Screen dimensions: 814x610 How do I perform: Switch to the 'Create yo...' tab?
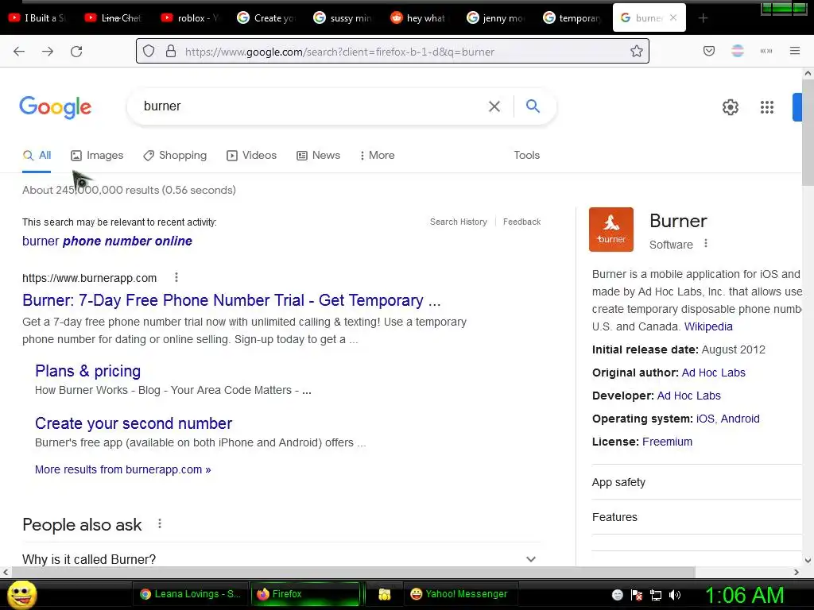click(x=267, y=18)
